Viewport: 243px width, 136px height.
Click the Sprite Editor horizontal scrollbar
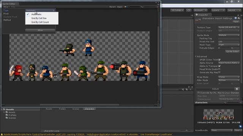coord(79,105)
